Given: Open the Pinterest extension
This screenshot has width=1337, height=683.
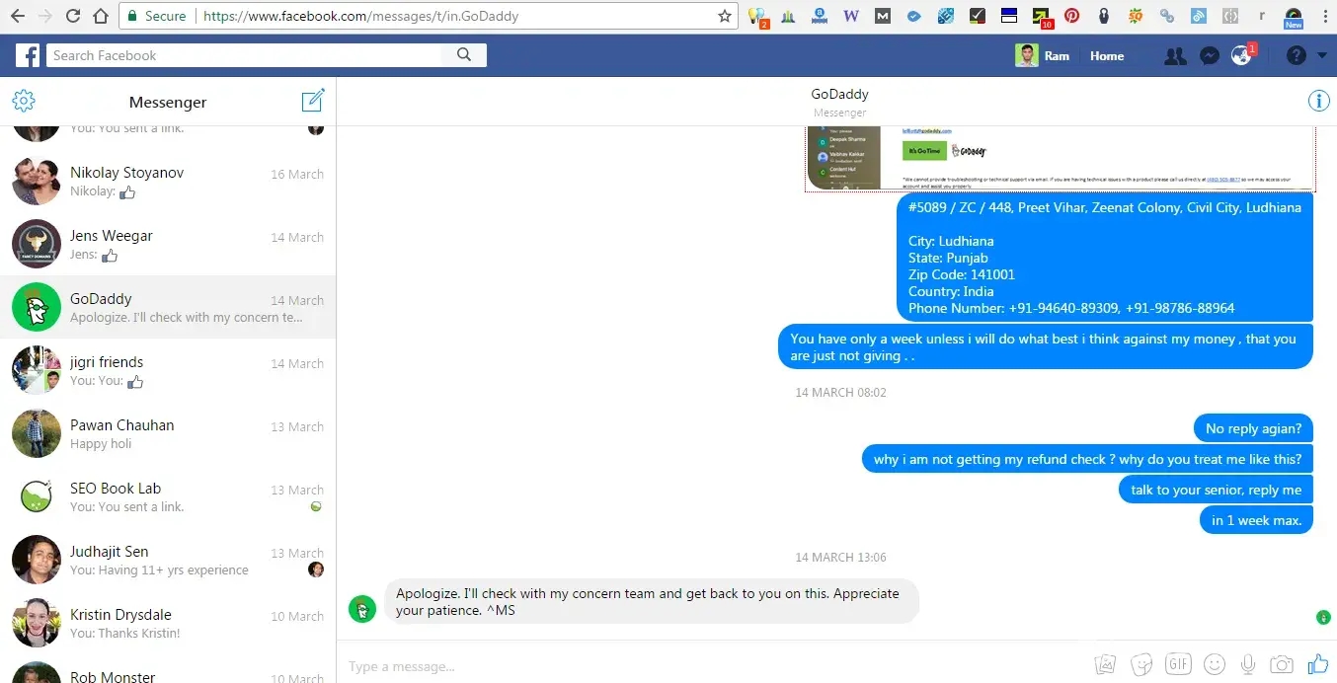Looking at the screenshot, I should click(1071, 16).
